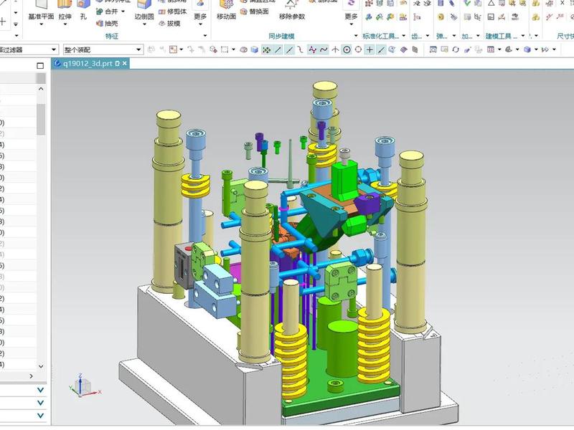Image resolution: width=574 pixels, height=430 pixels.
Task: Click the view refresh rotate icon
Action: [456, 49]
